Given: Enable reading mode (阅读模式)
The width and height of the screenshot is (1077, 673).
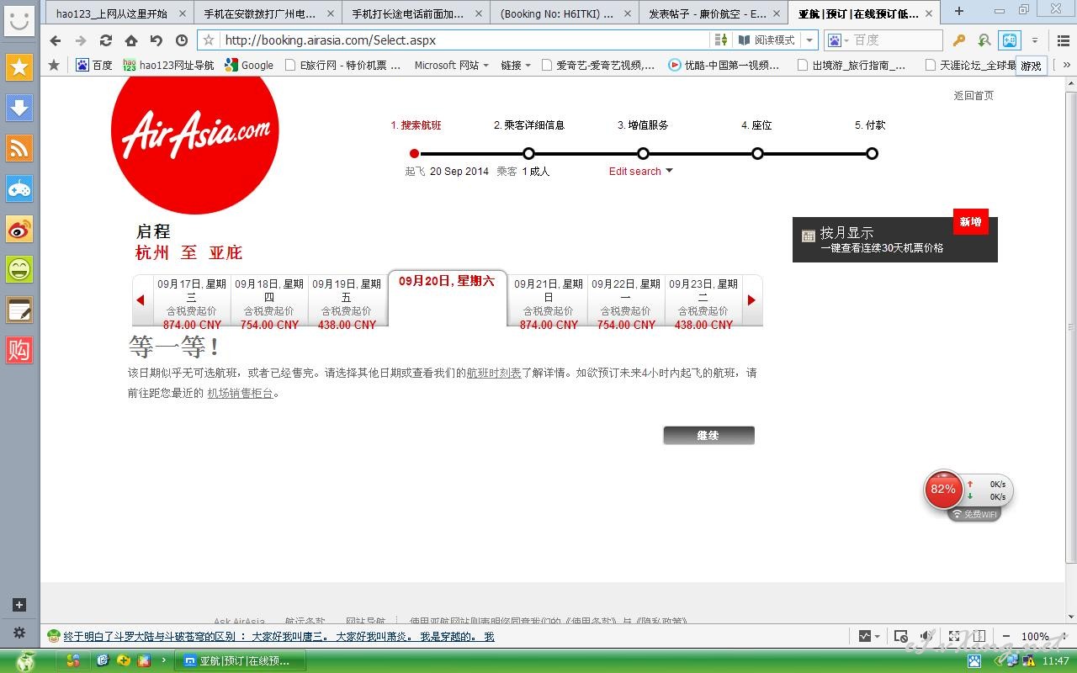Looking at the screenshot, I should [x=767, y=40].
